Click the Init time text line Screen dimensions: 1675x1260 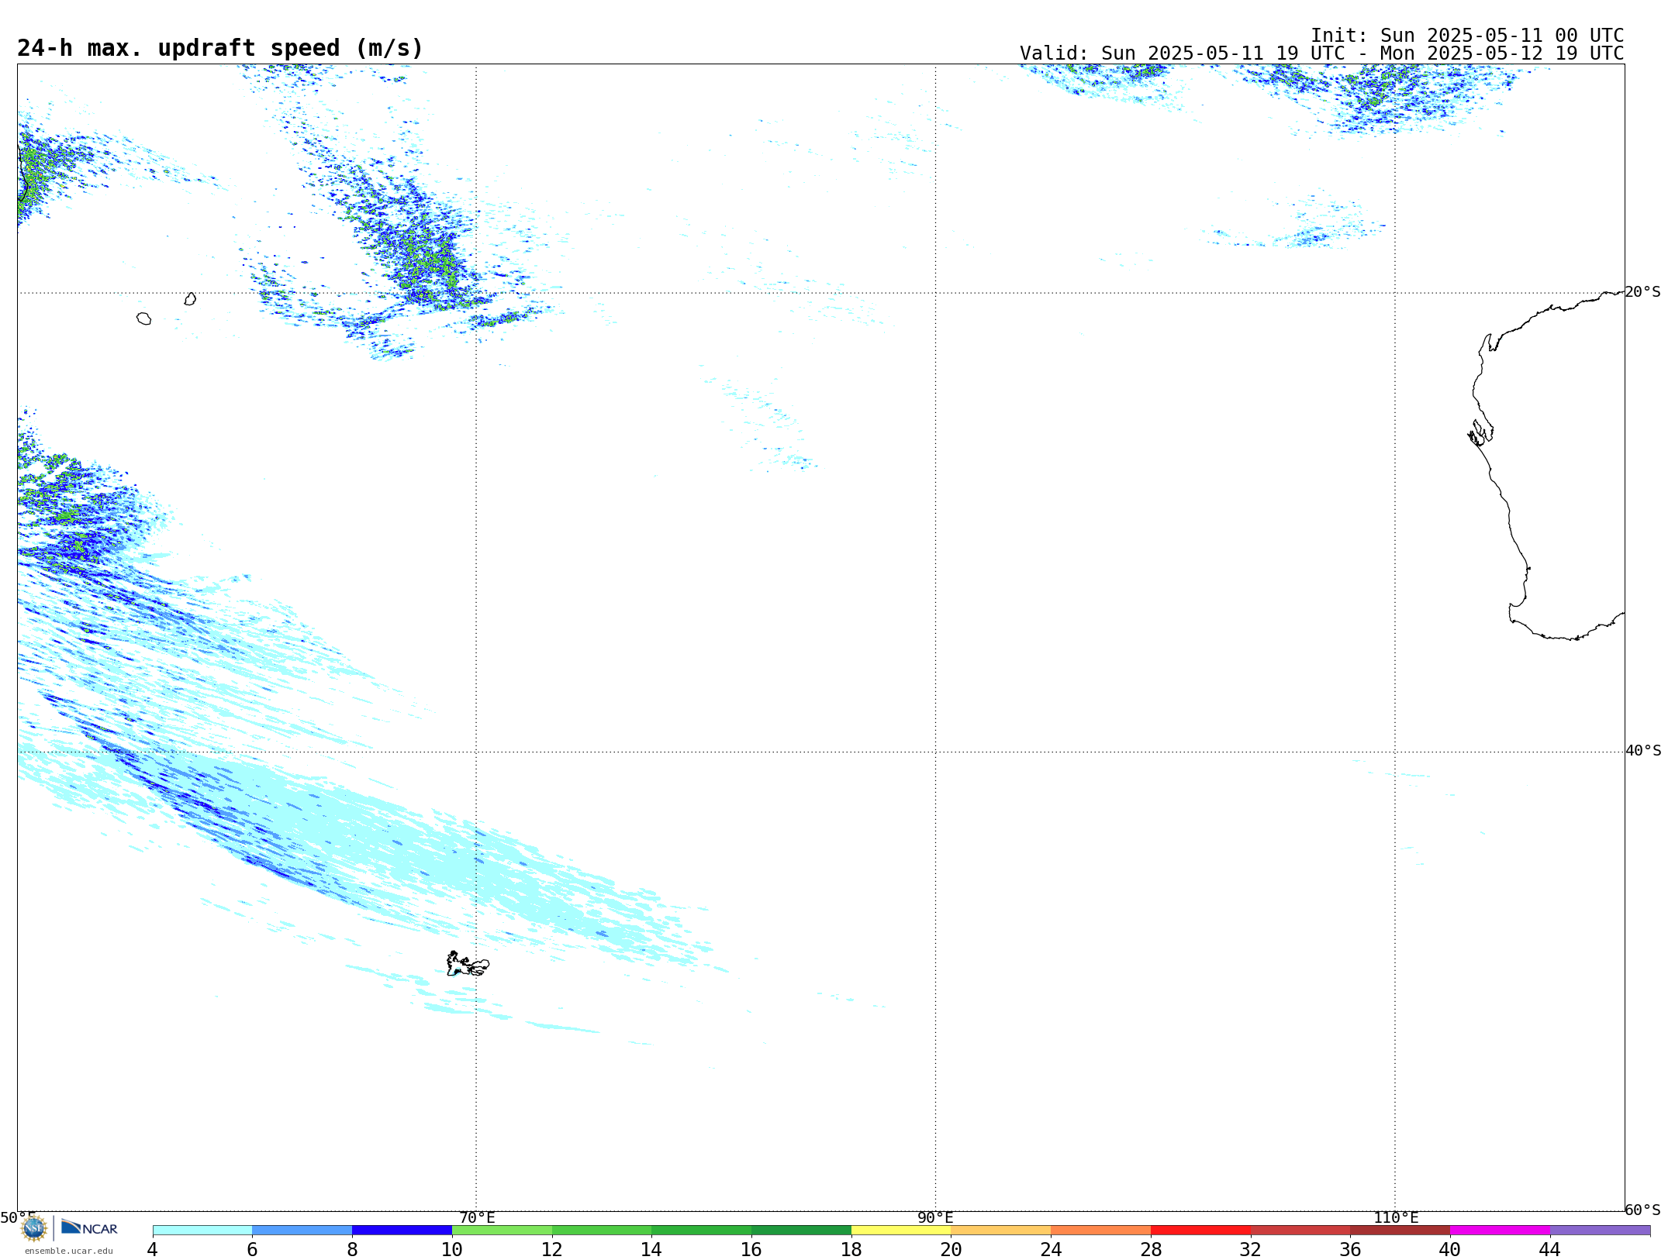pyautogui.click(x=1467, y=36)
